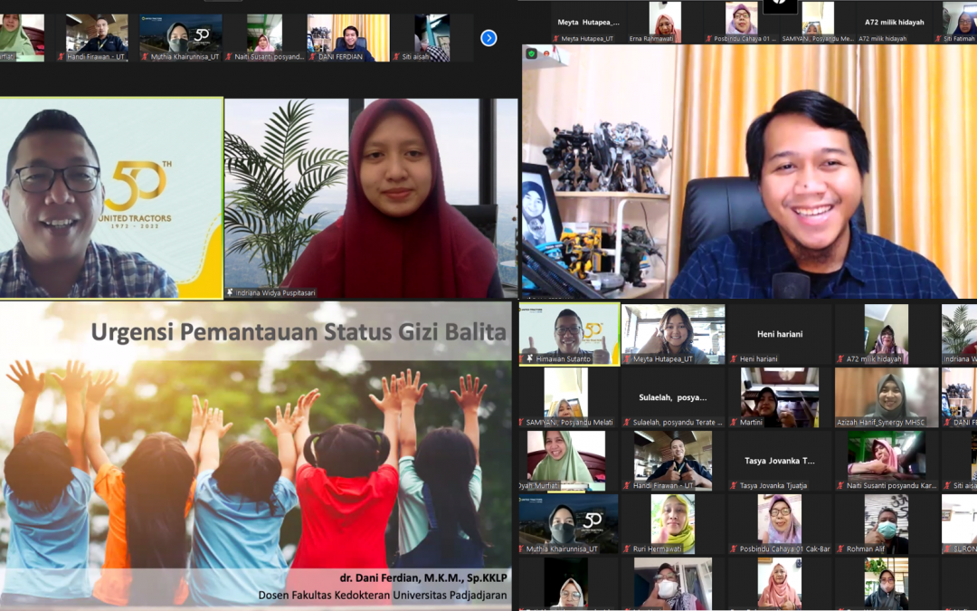Click muted mic icon of Naiti Susanti in top filmstrip
The image size is (977, 611).
229,57
